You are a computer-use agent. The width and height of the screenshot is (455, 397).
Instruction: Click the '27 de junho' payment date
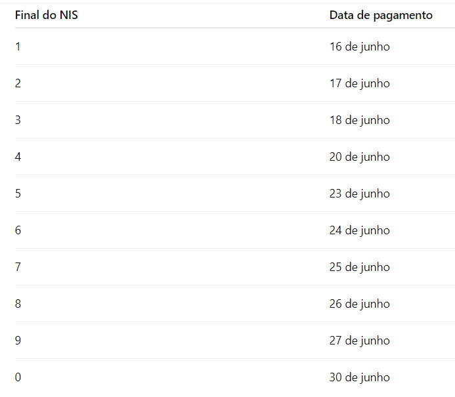click(360, 341)
